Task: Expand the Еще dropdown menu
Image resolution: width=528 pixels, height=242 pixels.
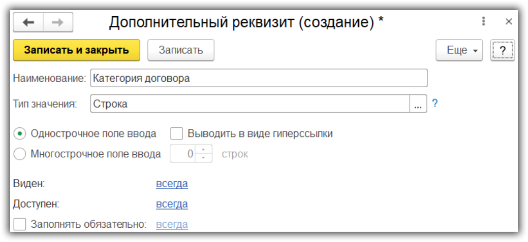Action: (x=459, y=50)
